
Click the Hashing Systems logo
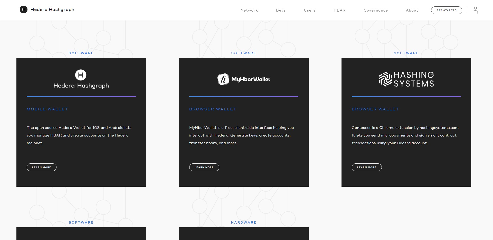(406, 79)
